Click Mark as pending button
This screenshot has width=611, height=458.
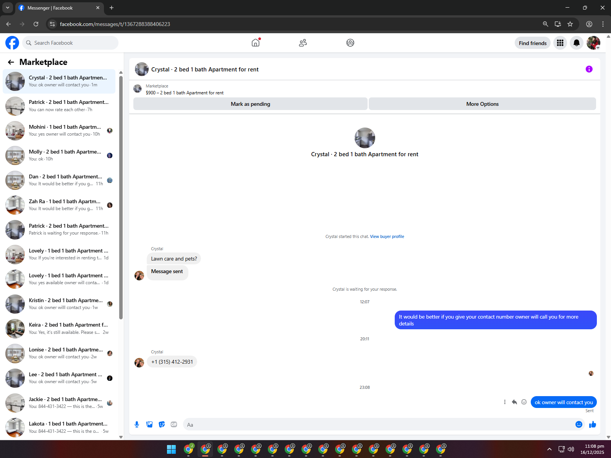click(250, 104)
